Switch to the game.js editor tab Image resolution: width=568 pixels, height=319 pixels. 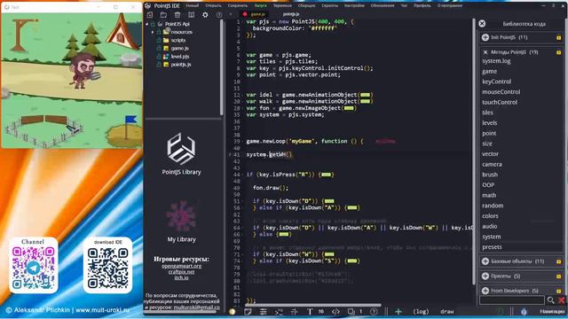[x=258, y=14]
